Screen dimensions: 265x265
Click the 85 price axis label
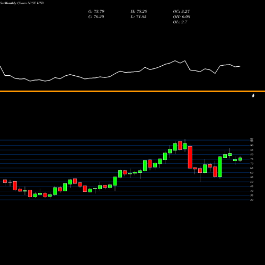tap(252, 150)
